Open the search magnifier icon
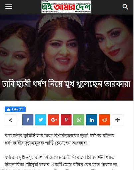Screen dimensions: 134x170 point(125,7)
